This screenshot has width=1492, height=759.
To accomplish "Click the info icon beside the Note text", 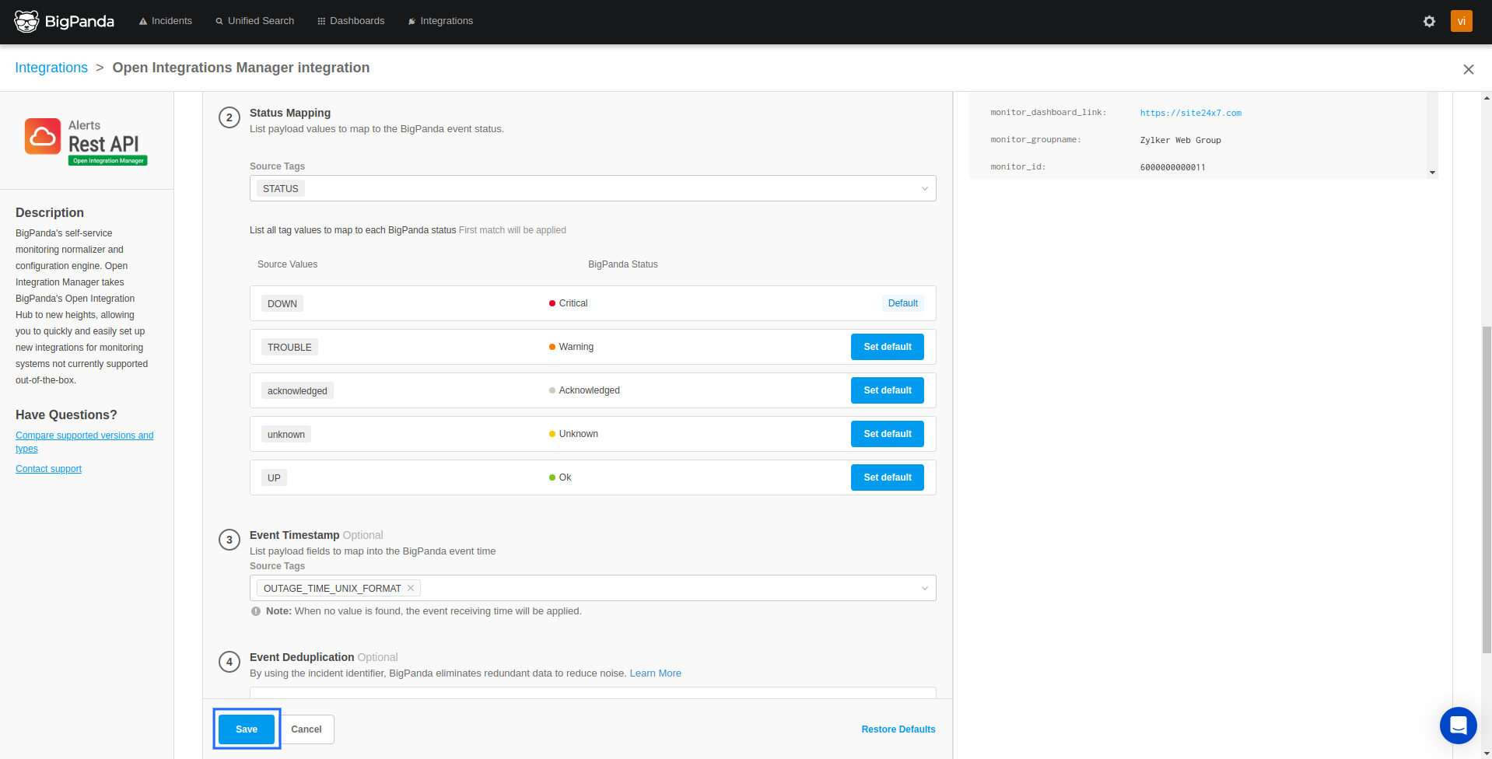I will tap(255, 611).
